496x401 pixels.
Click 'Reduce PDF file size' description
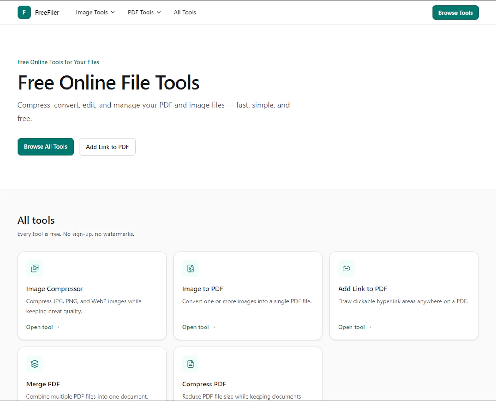coord(241,396)
